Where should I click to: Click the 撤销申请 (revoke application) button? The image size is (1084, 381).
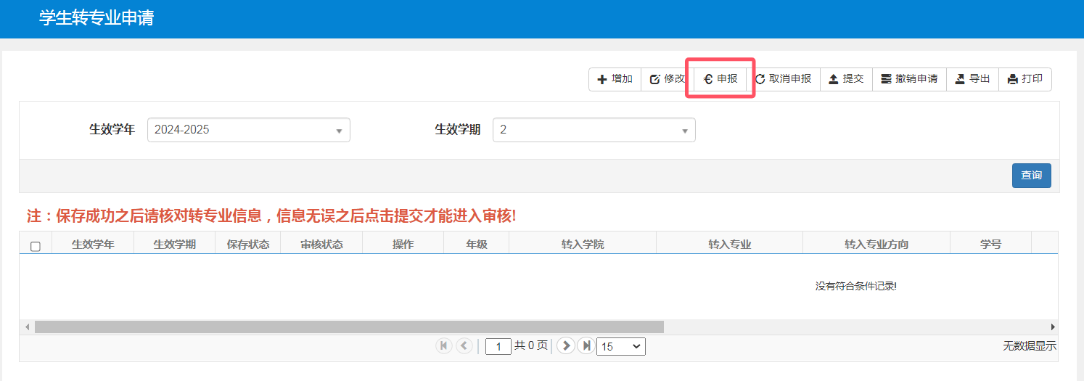[909, 79]
